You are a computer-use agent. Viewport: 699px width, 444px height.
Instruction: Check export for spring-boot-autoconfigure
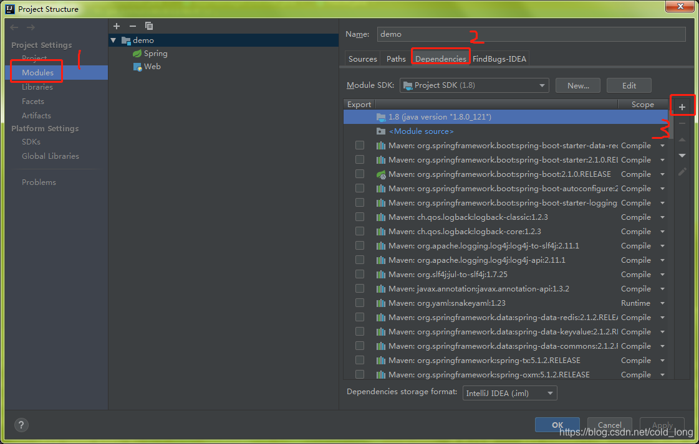pyautogui.click(x=360, y=189)
